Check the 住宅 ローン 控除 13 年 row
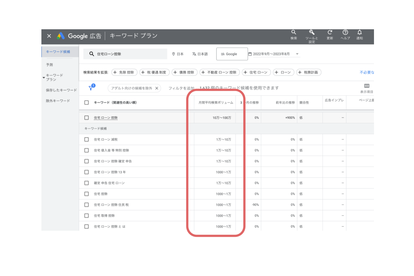This screenshot has width=414, height=276. (86, 172)
